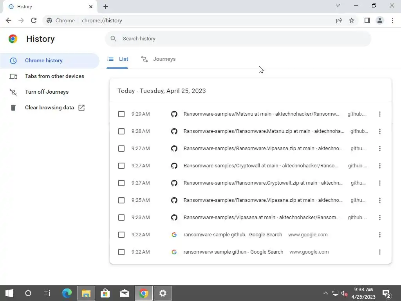Open 'ransomwarw sample githun - Google Search' link
The image size is (401, 301).
(233, 252)
